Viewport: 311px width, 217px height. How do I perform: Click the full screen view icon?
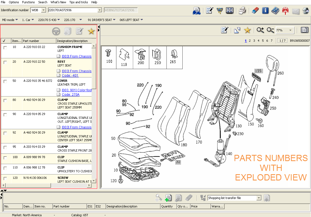click(x=230, y=11)
